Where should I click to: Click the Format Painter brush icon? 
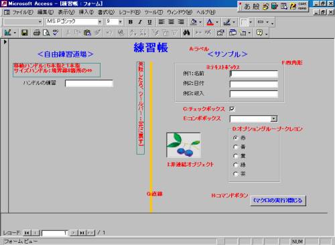(97, 33)
